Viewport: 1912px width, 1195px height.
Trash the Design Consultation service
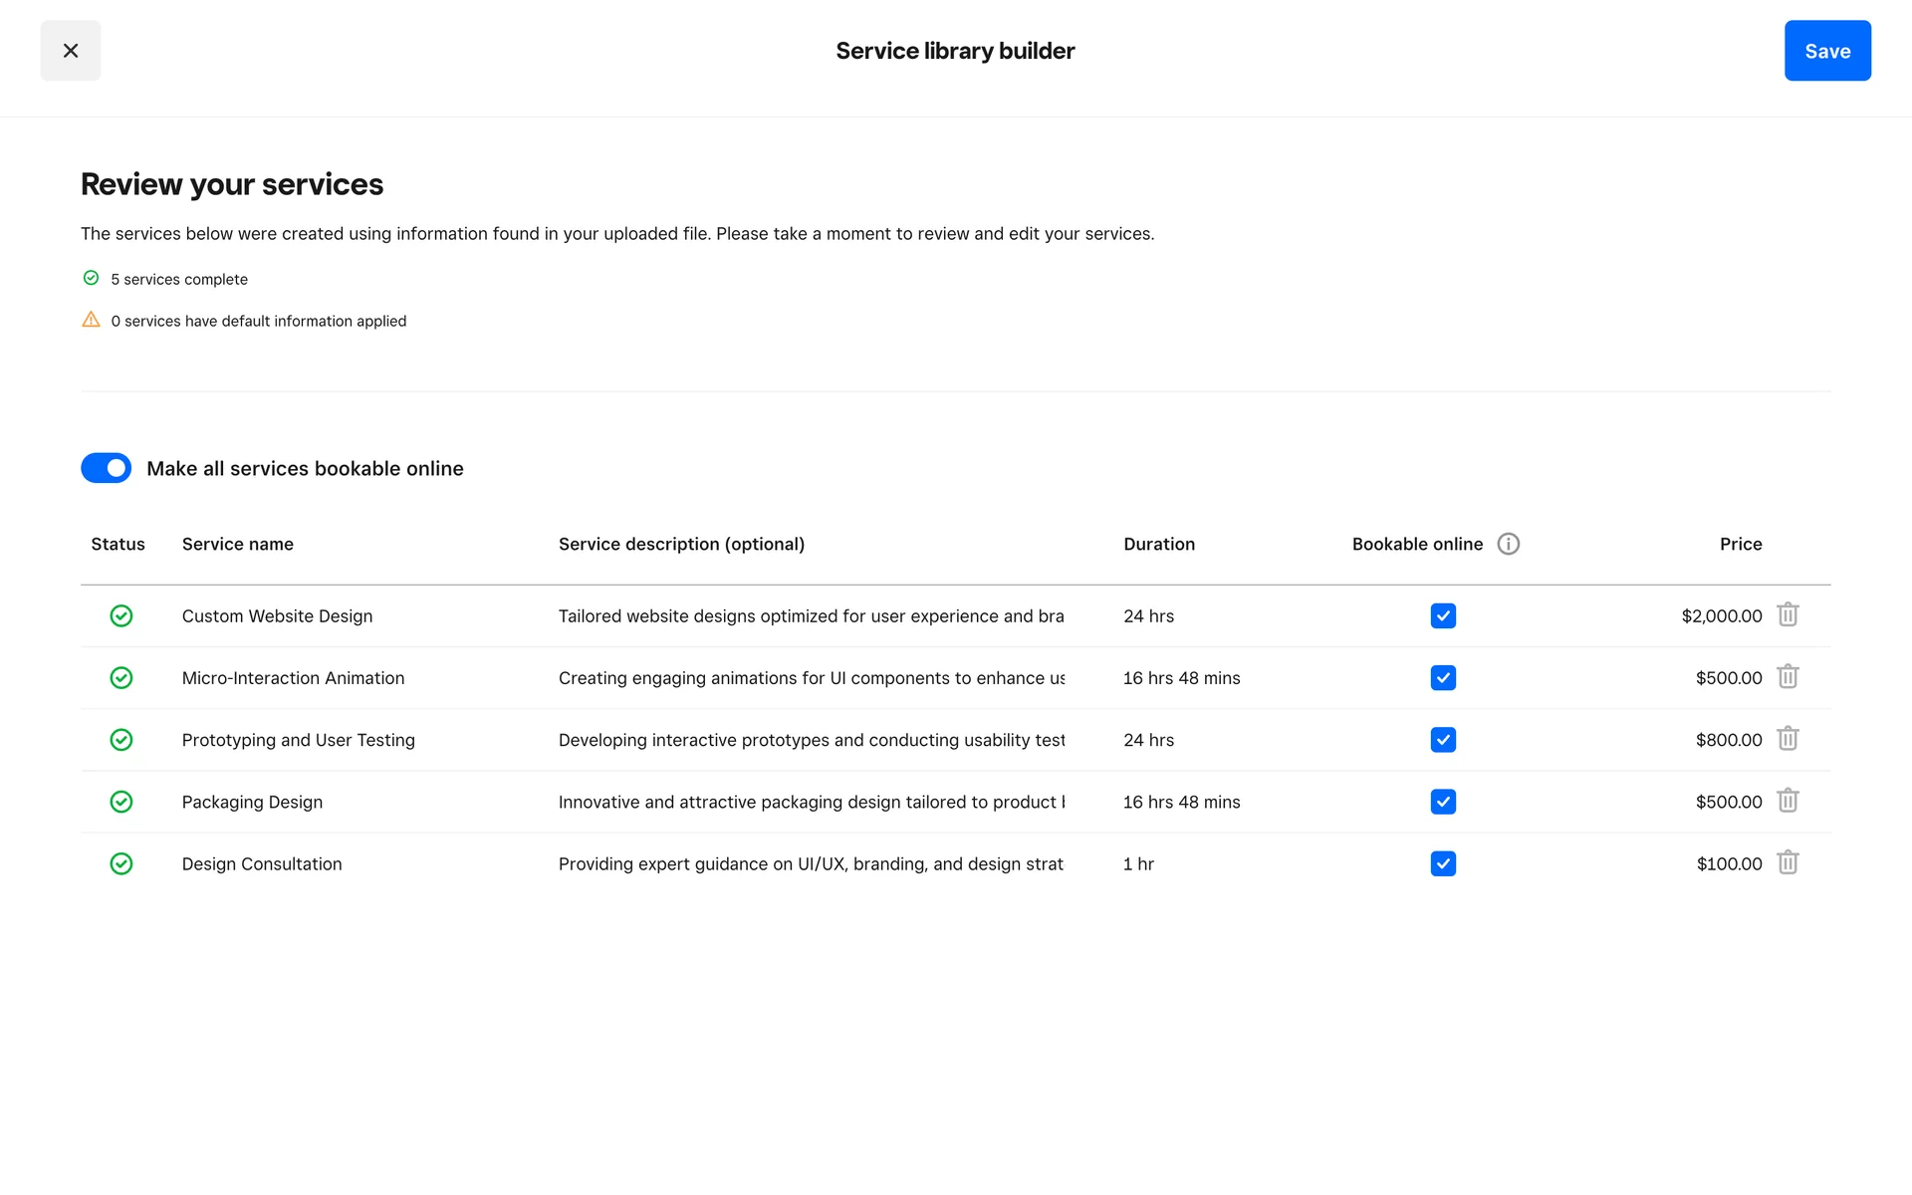click(1788, 862)
